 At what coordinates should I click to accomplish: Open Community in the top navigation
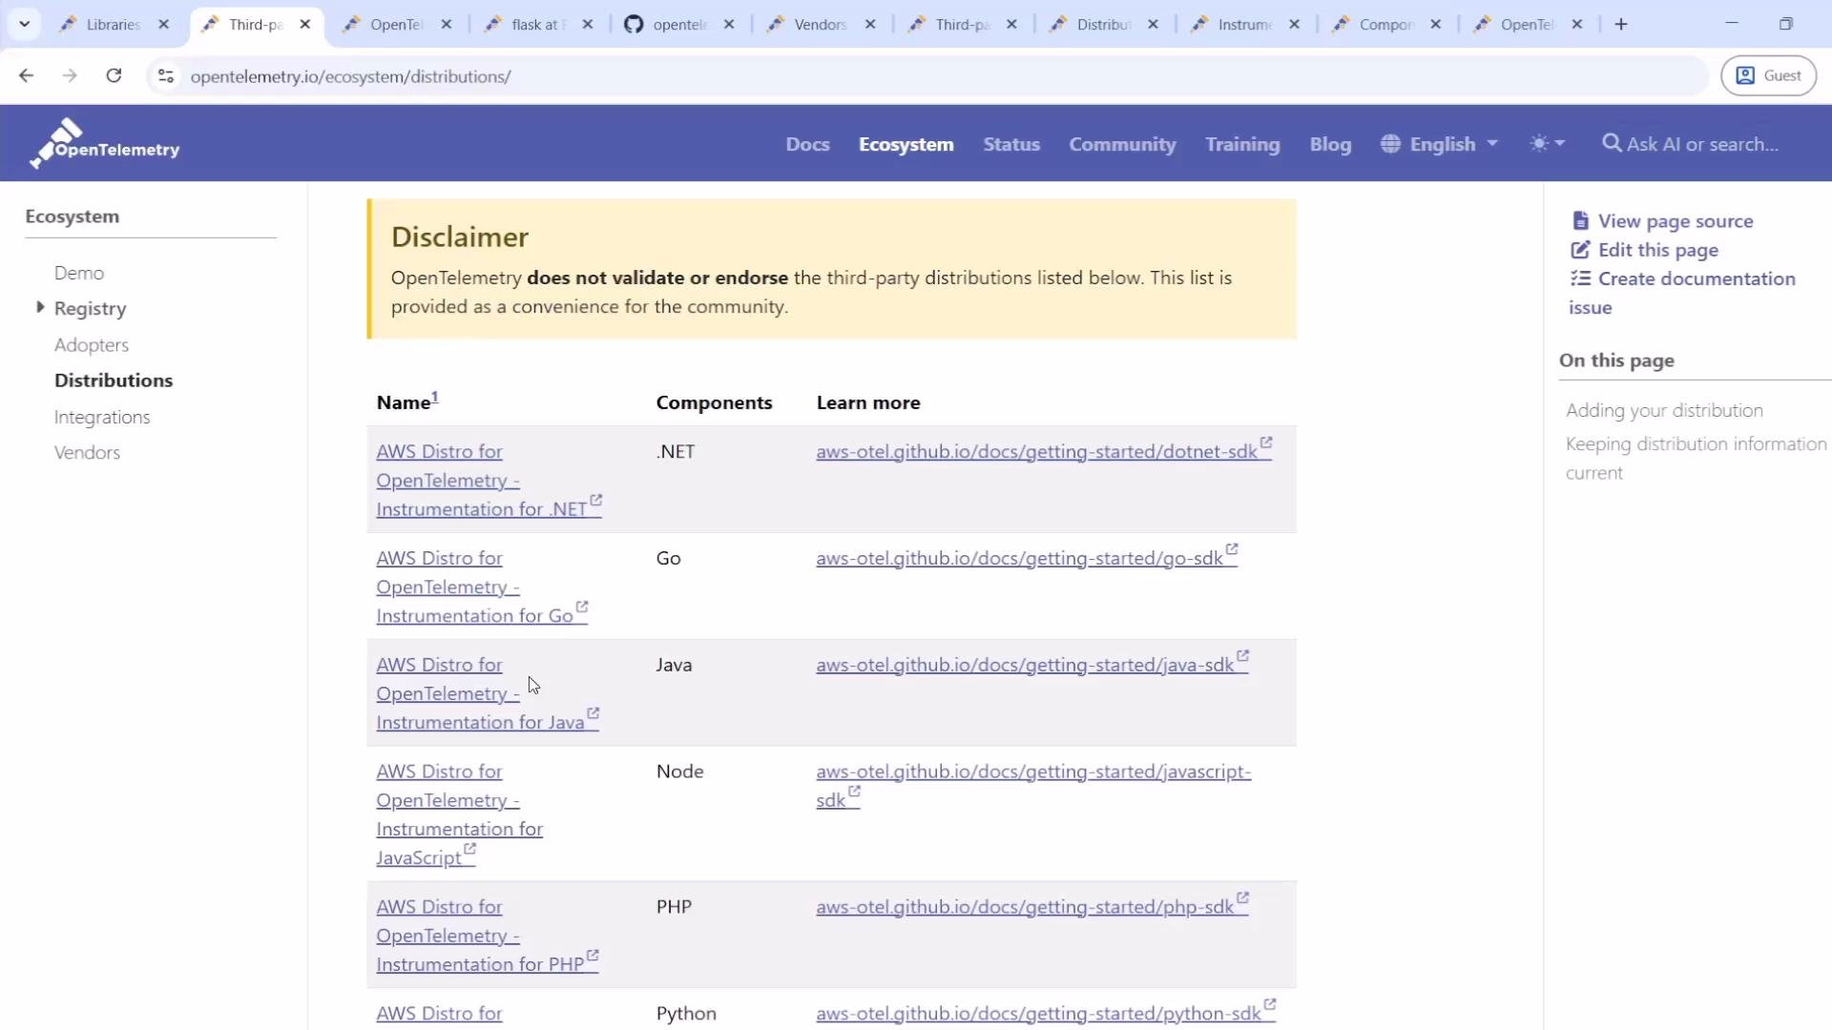(1122, 144)
